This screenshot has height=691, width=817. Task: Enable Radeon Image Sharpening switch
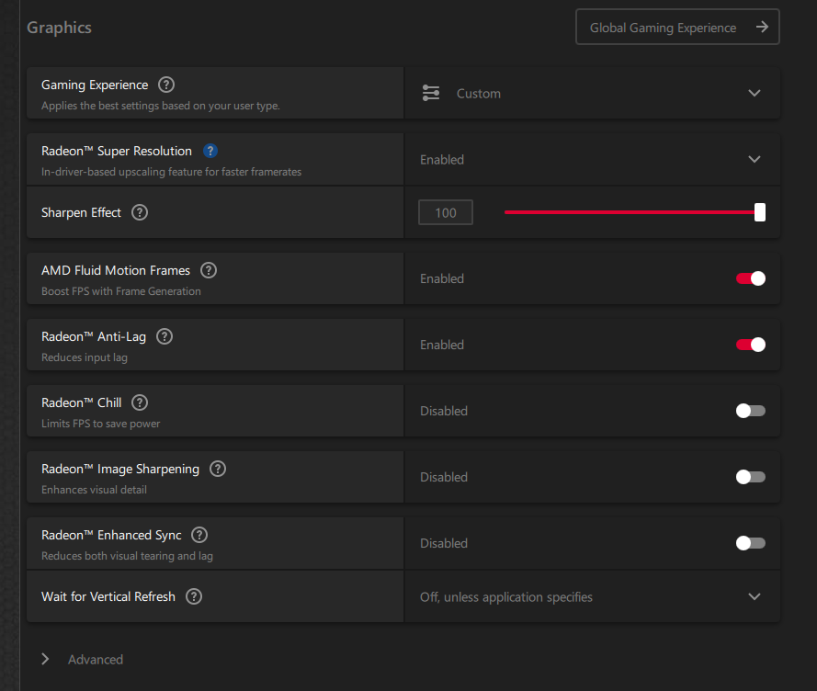(750, 477)
